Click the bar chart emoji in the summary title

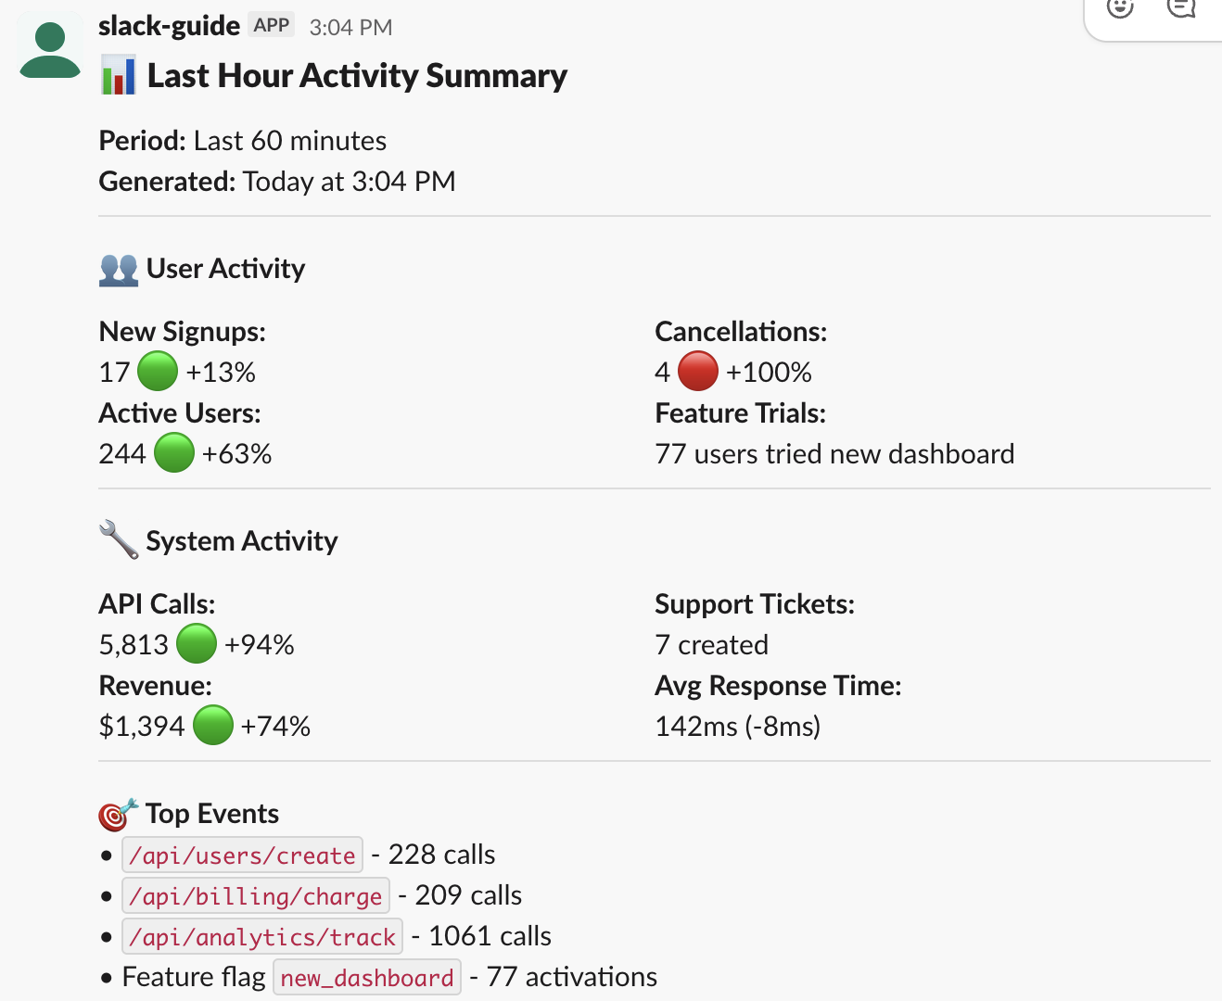119,75
